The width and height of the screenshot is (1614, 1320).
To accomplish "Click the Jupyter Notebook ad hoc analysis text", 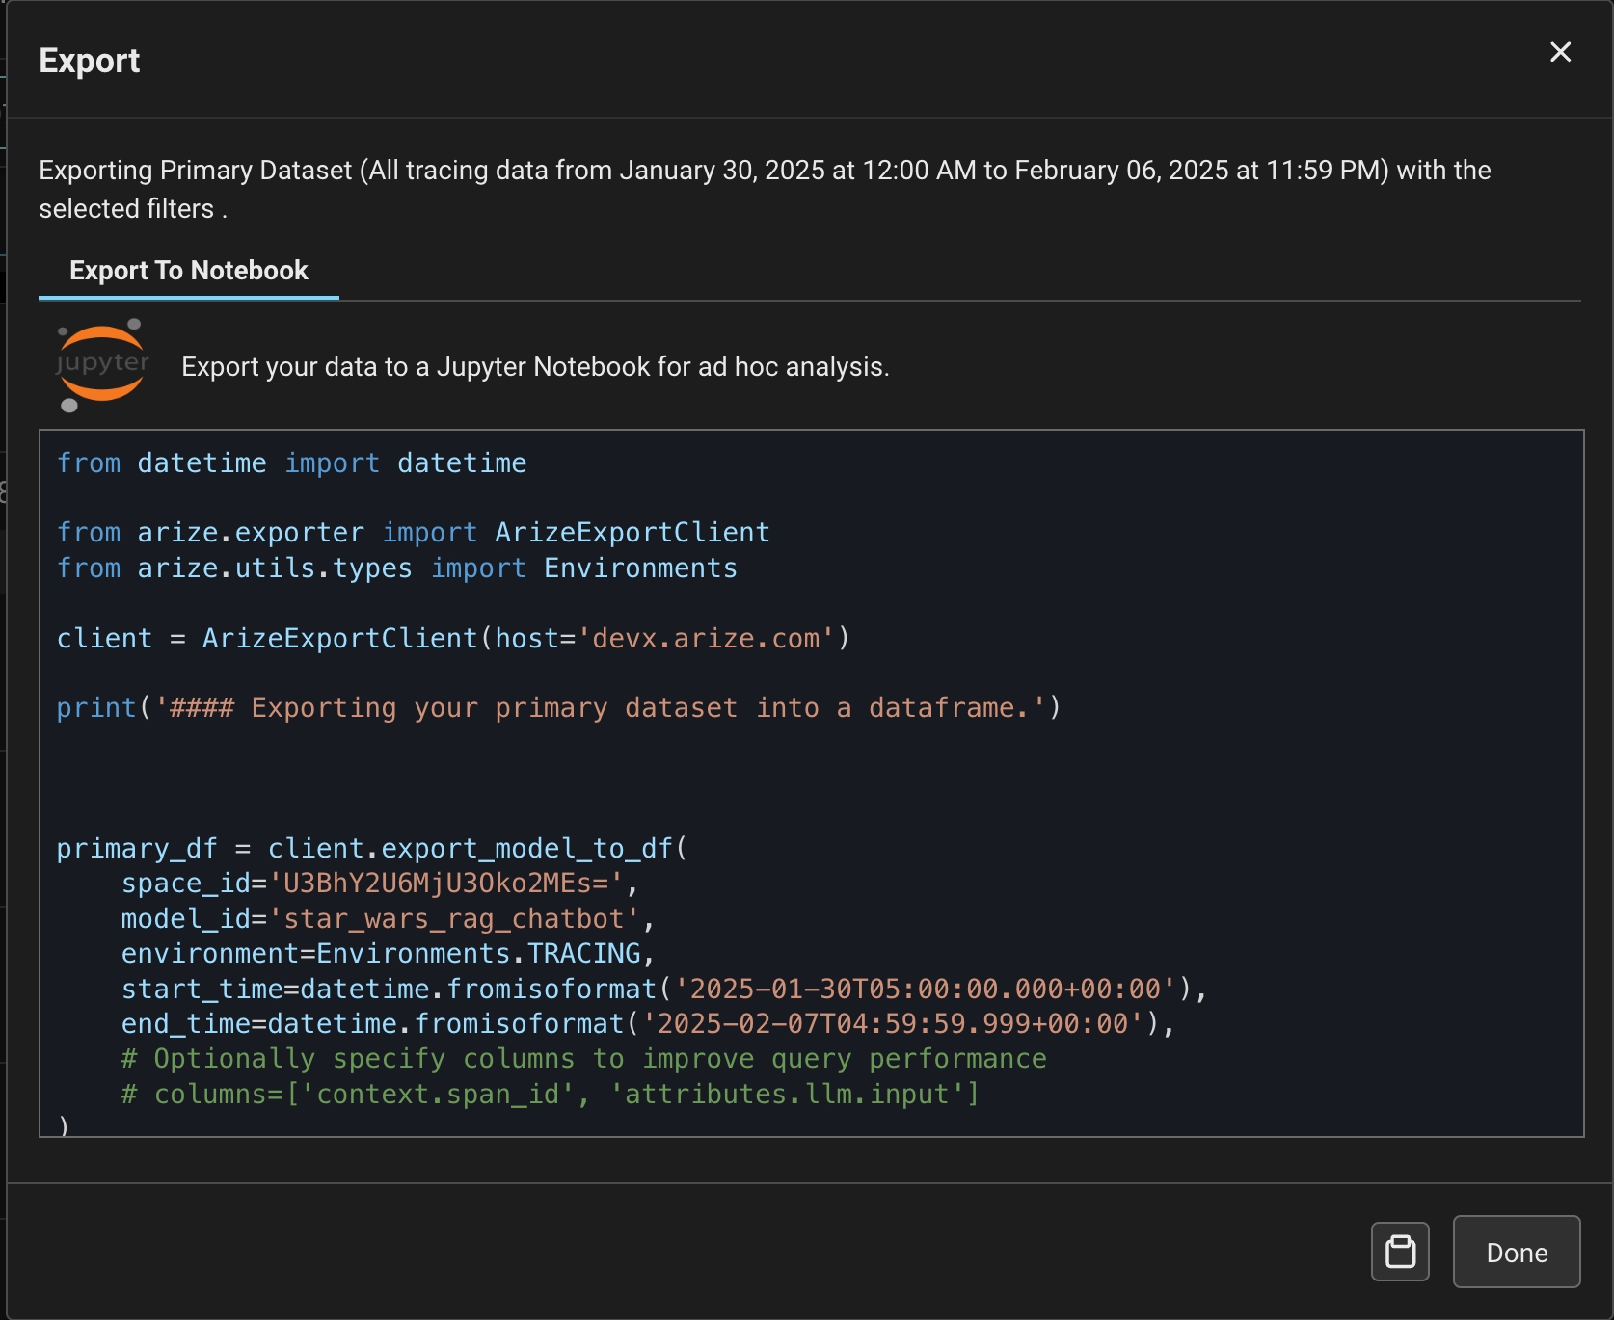I will 535,367.
